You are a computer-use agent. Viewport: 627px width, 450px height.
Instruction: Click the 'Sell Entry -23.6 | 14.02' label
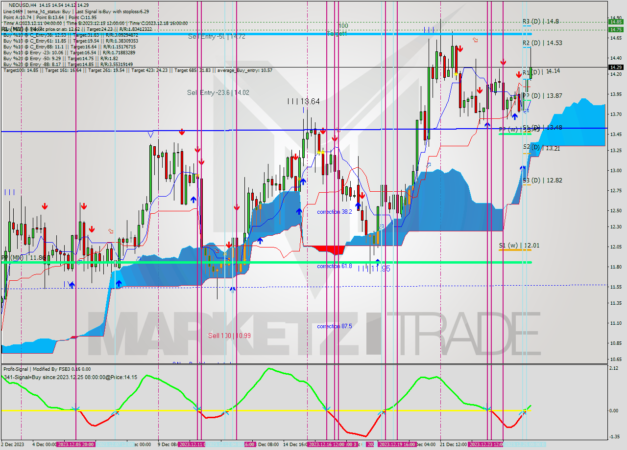coord(218,92)
